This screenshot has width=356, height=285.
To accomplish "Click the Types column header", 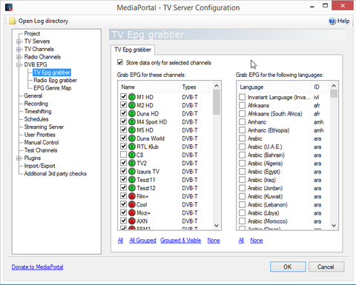I will [x=194, y=87].
